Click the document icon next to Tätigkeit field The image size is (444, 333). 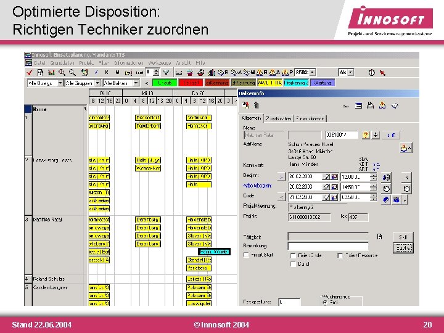point(380,236)
